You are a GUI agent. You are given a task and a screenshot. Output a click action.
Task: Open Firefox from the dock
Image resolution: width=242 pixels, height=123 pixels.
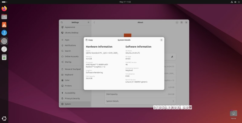click(x=4, y=8)
